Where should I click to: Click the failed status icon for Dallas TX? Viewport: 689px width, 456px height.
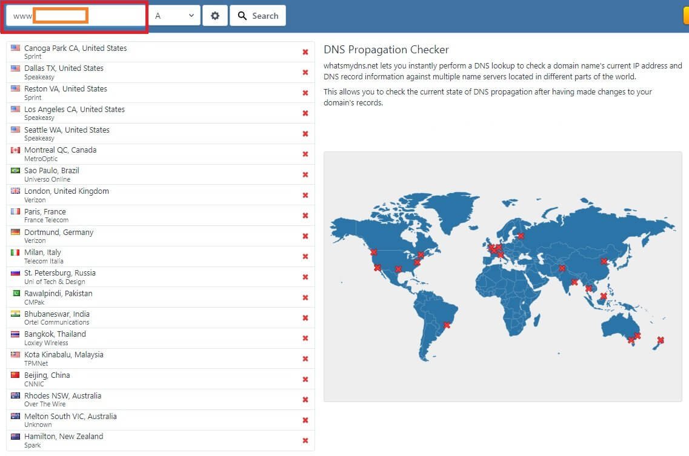[x=305, y=73]
